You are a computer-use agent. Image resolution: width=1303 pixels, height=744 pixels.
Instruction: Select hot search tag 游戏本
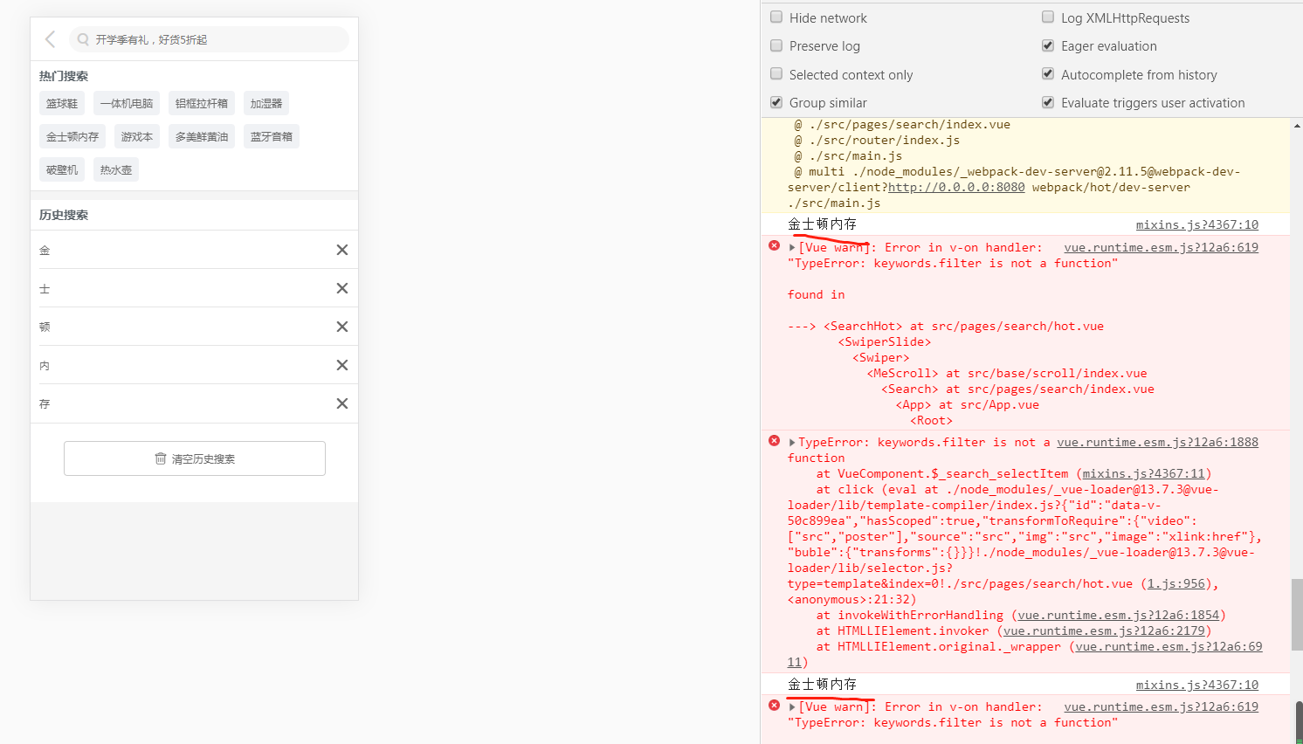pos(137,136)
